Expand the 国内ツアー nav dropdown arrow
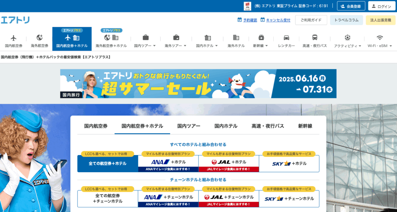Viewport: 397px width, 212px height. (x=154, y=46)
